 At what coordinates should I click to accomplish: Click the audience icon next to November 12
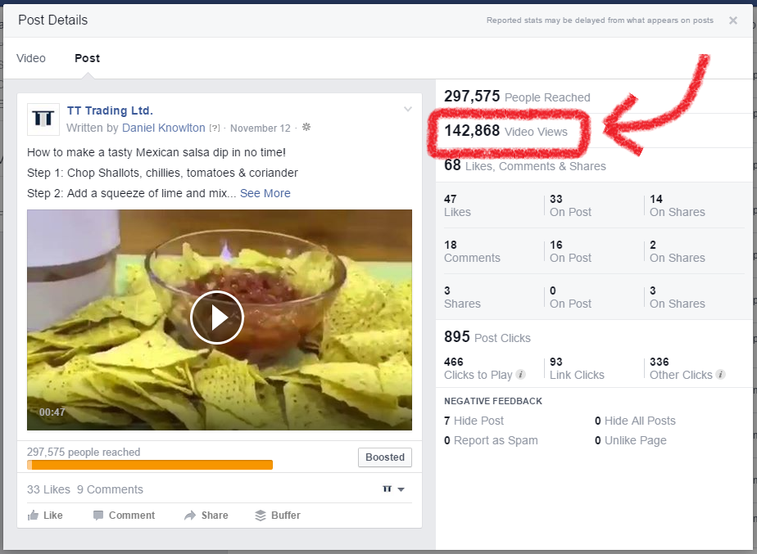[305, 128]
